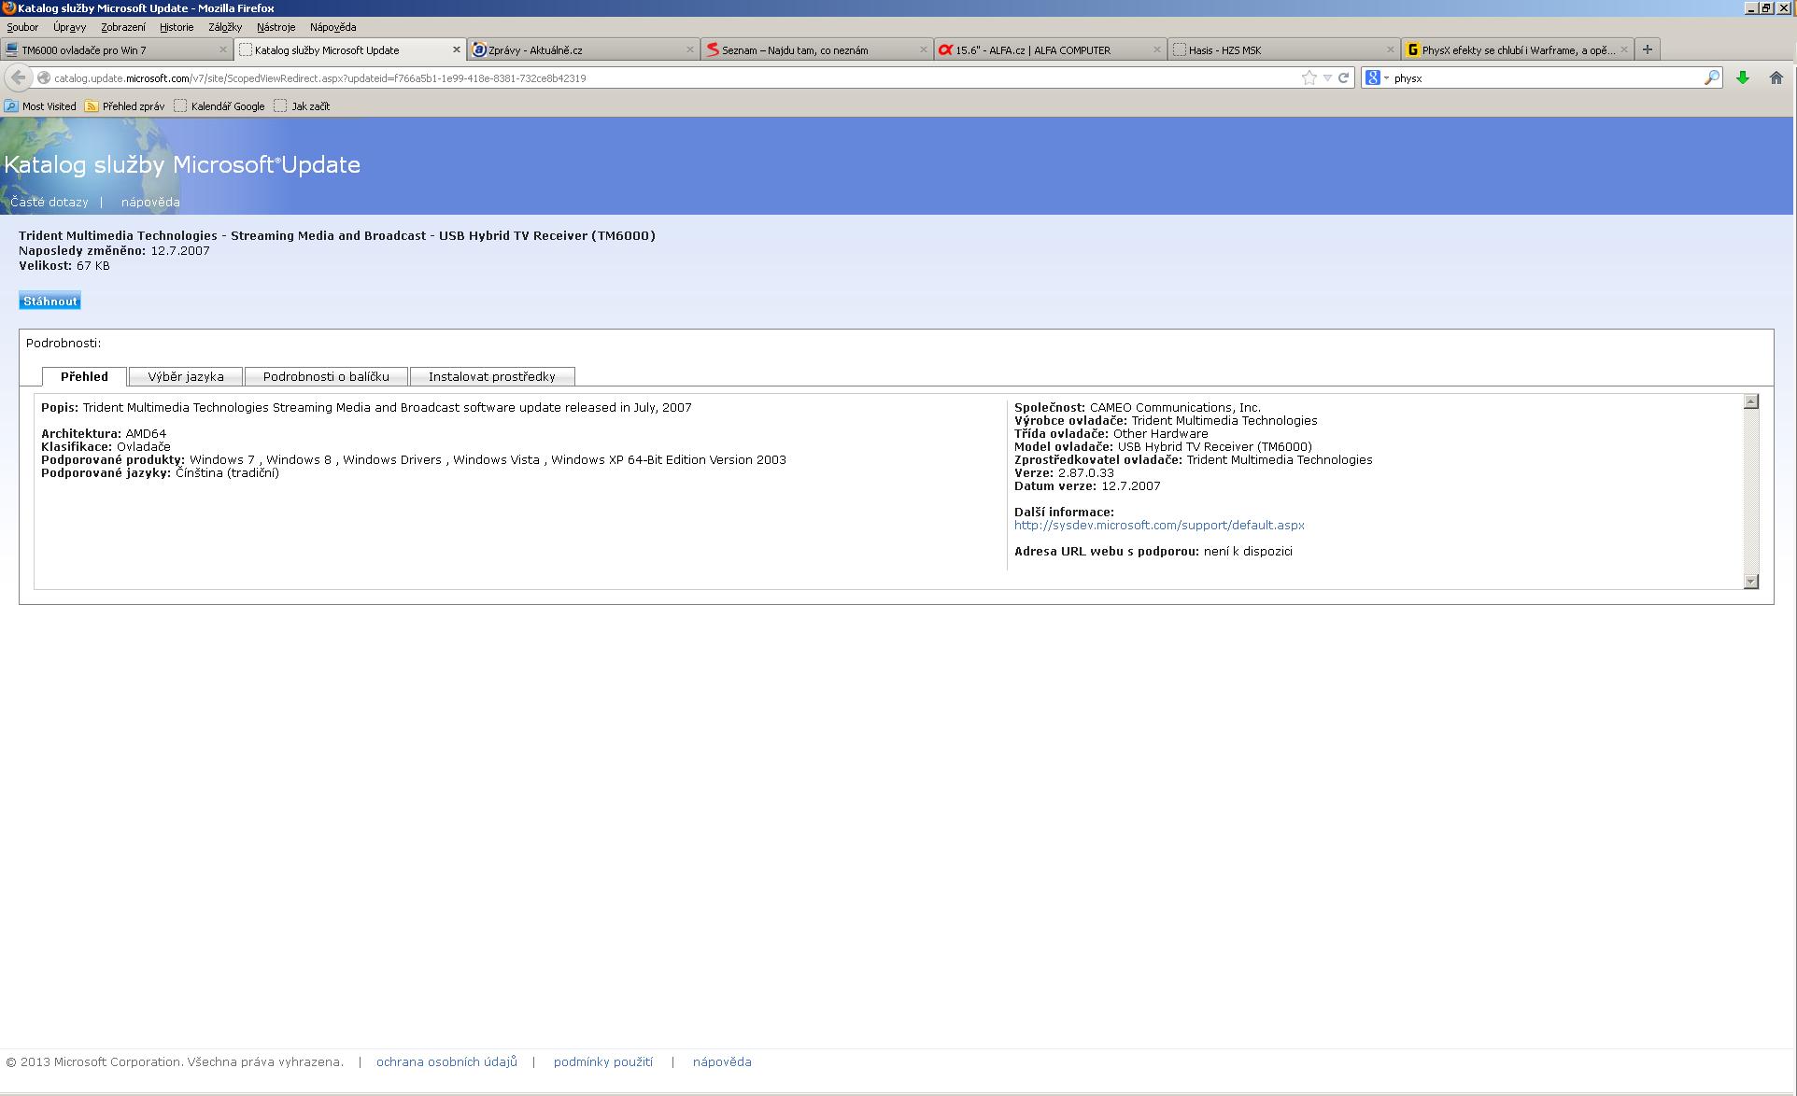
Task: Click the Stáhnout download button
Action: pos(50,301)
